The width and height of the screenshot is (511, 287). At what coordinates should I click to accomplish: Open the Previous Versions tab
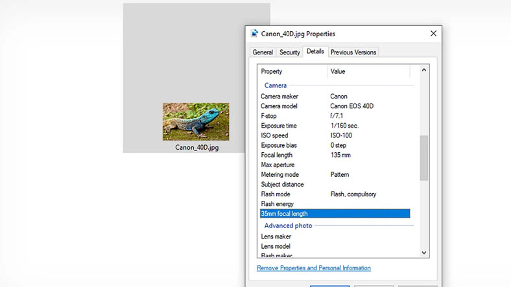tap(353, 52)
